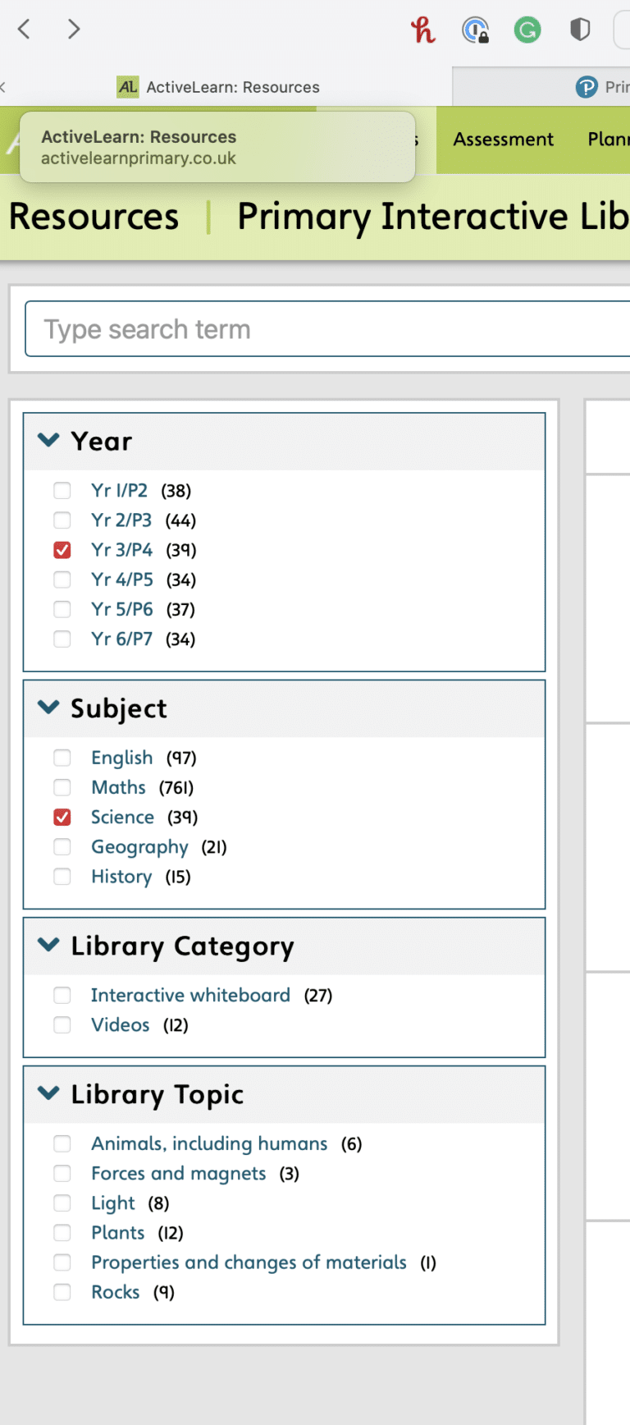Screen dimensions: 630x1425
Task: Select the English subject link
Action: pyautogui.click(x=121, y=758)
